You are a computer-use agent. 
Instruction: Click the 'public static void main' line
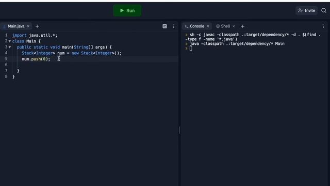tap(64, 47)
